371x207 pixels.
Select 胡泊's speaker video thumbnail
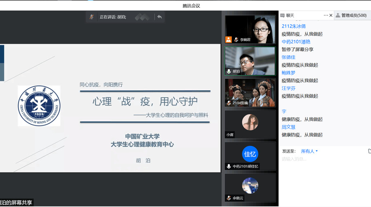[x=250, y=61]
